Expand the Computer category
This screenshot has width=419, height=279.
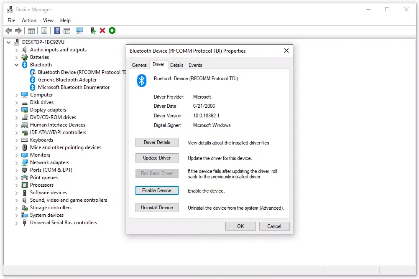click(17, 95)
